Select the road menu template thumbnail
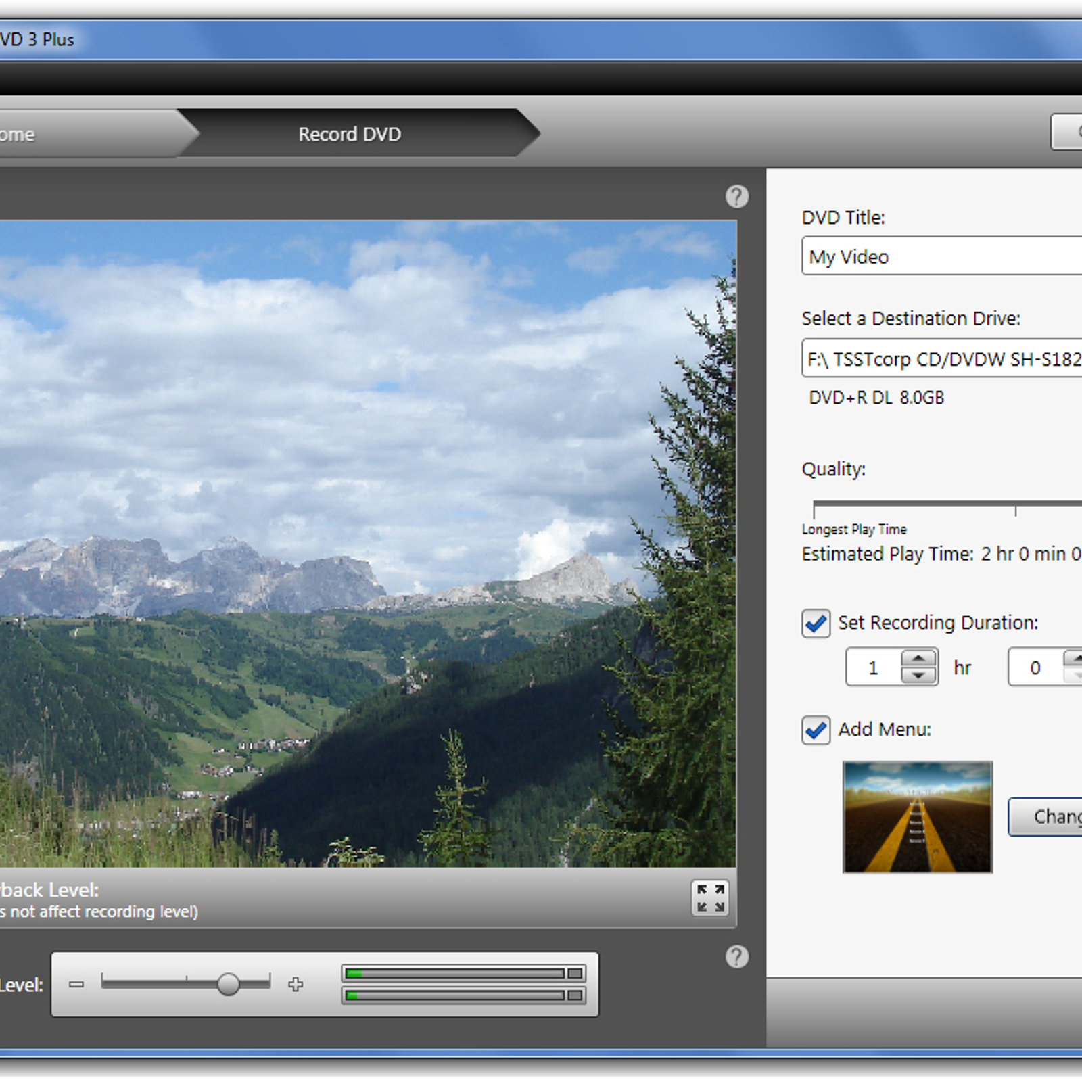 click(917, 817)
